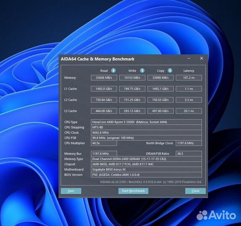Viewport: 241px width, 226px height.
Task: Select L1 Cache write value 749.75 GB/s
Action: click(132, 89)
